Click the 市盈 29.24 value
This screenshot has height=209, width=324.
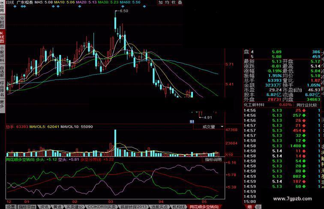tap(276, 90)
